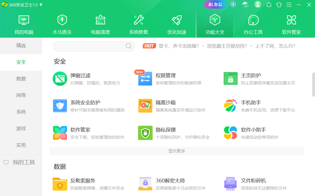
Task: Click description 防止恶意程序篡改浏览器主页
Action: (268, 83)
